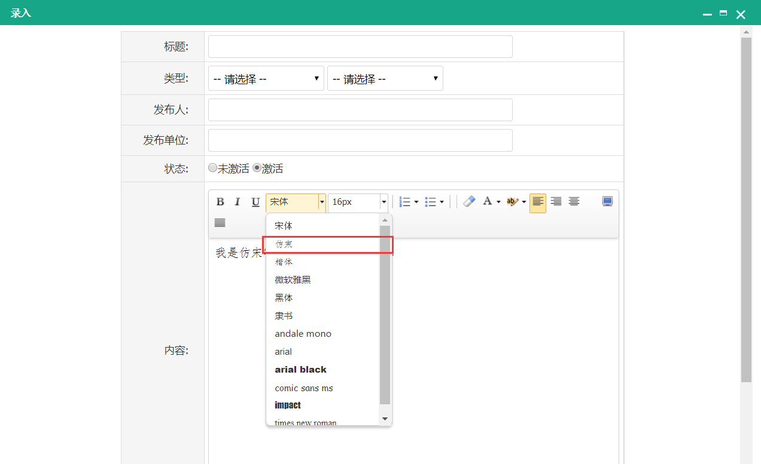Align text to the right
This screenshot has width=761, height=464.
[556, 202]
